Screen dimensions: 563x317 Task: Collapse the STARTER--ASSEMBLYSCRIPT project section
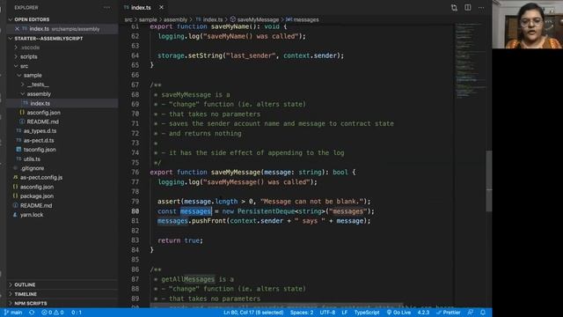[48, 39]
